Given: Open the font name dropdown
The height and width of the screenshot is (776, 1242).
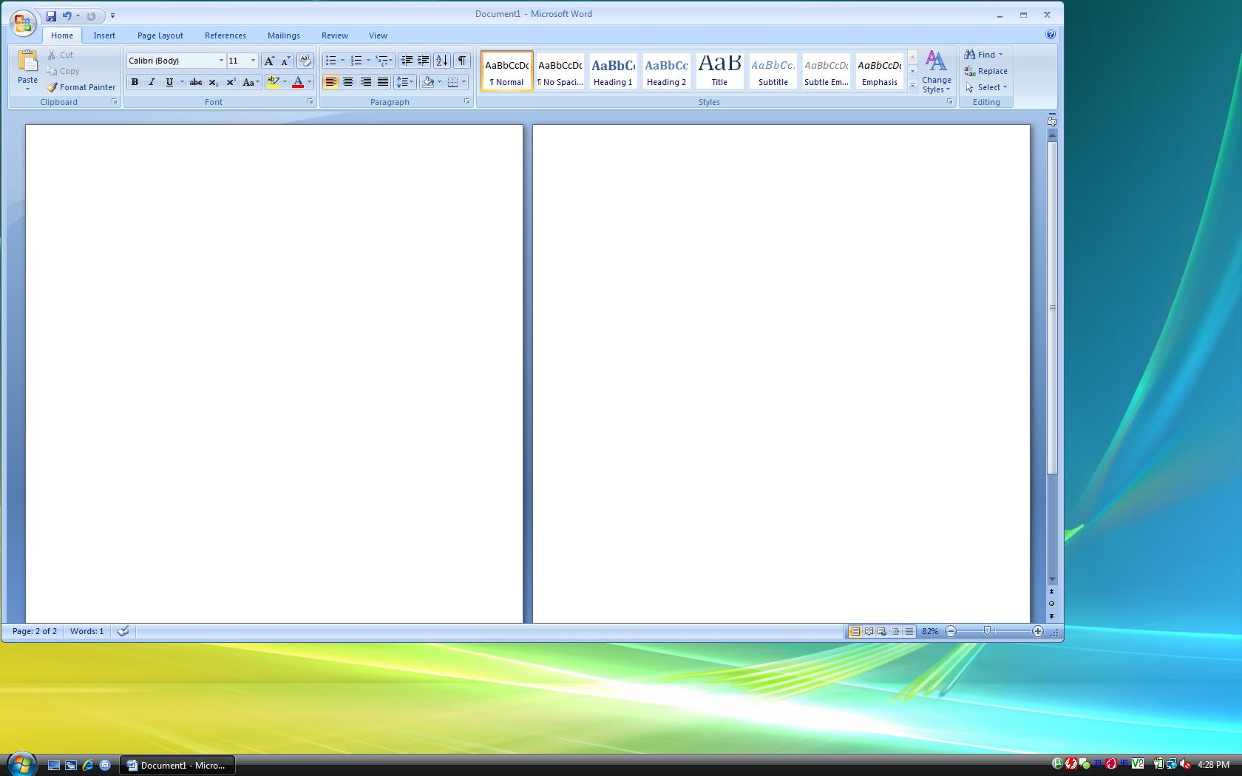Looking at the screenshot, I should coord(220,61).
